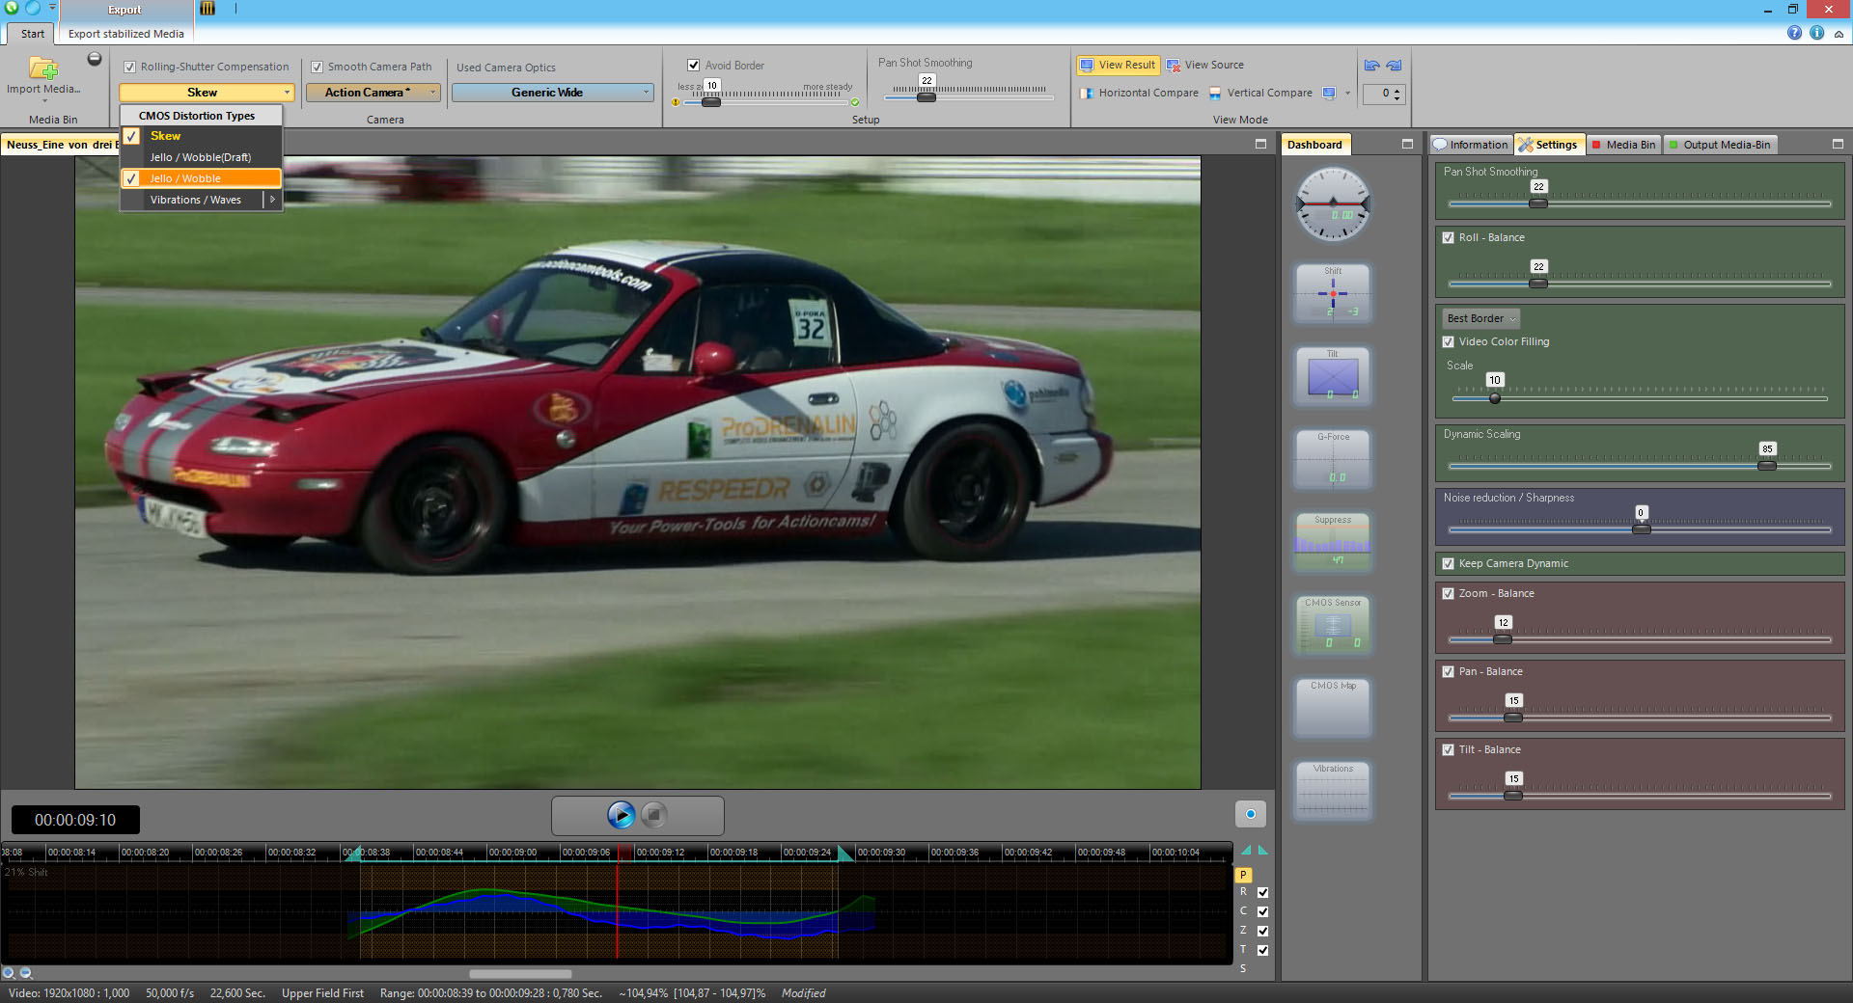Toggle Video Color Filling checkbox

(x=1448, y=341)
